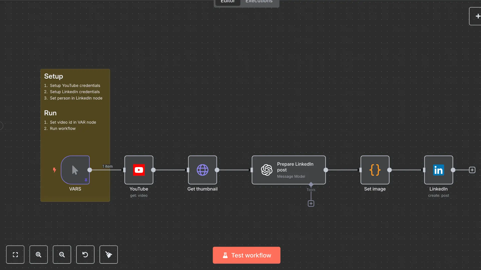Viewport: 481px width, 270px height.
Task: Add node after the LinkedIn output
Action: [x=472, y=170]
